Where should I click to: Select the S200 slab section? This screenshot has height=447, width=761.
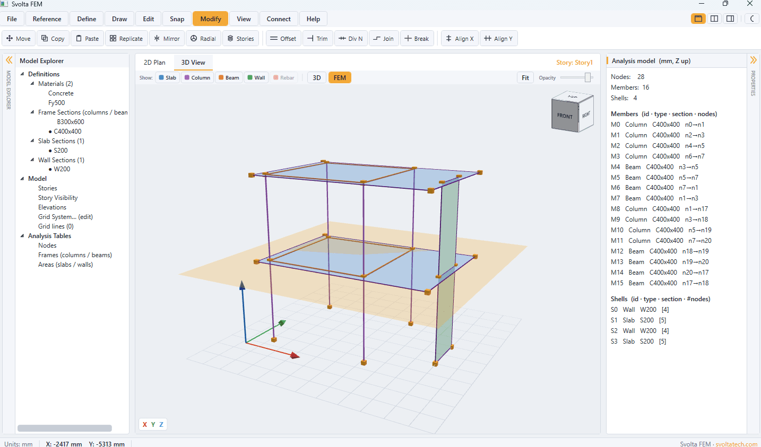click(60, 151)
